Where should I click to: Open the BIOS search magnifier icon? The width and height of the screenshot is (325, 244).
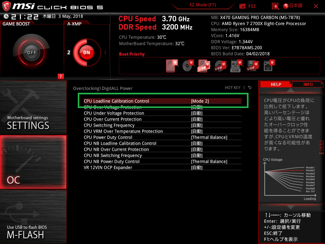(x=275, y=6)
